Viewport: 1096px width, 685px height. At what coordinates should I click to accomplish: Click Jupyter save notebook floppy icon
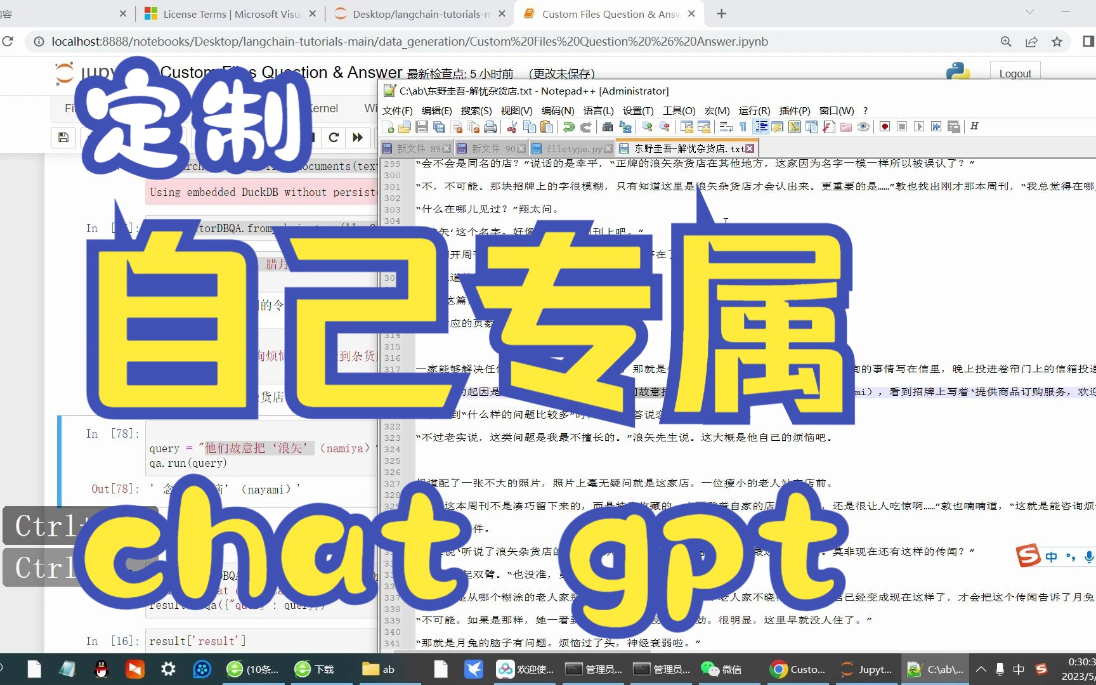(x=63, y=137)
